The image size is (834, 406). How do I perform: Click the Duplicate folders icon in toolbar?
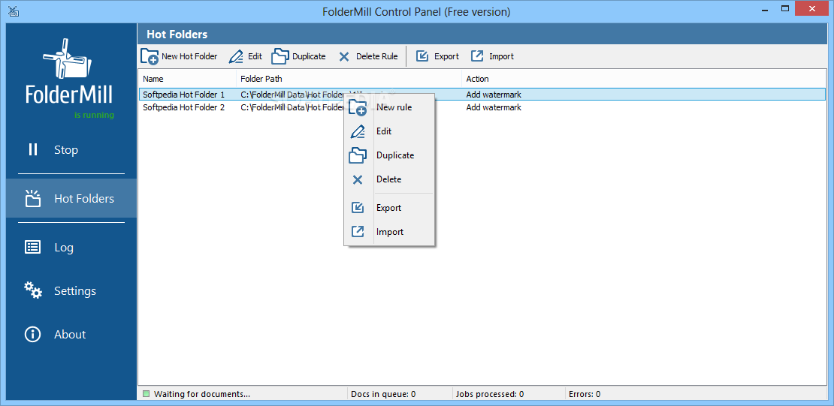pyautogui.click(x=280, y=56)
